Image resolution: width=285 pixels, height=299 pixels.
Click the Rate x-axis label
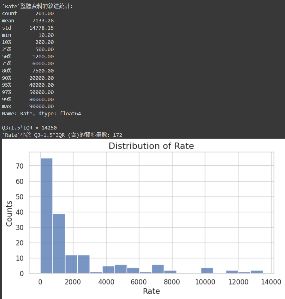click(151, 291)
